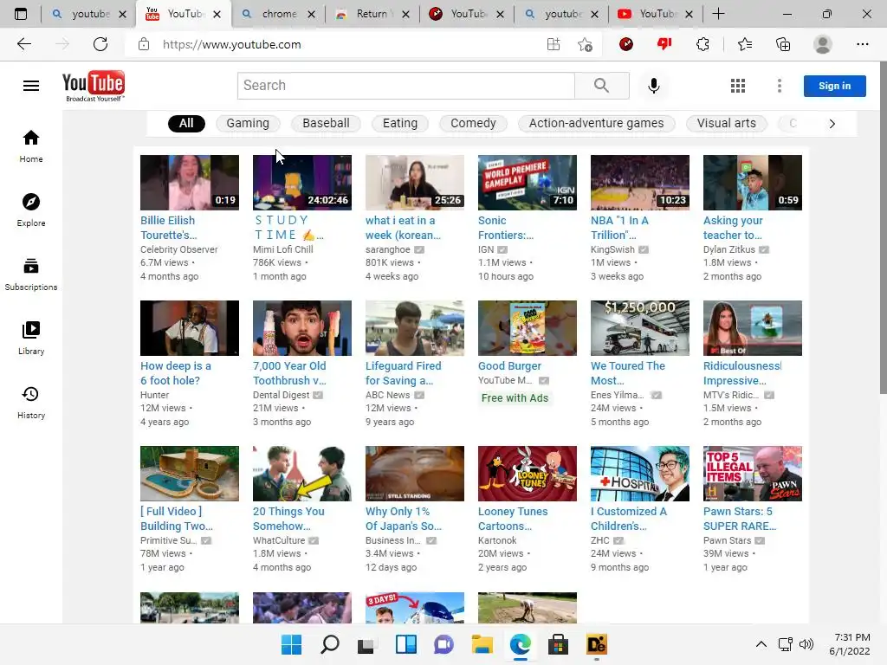Go to Home in the sidebar

[x=31, y=146]
